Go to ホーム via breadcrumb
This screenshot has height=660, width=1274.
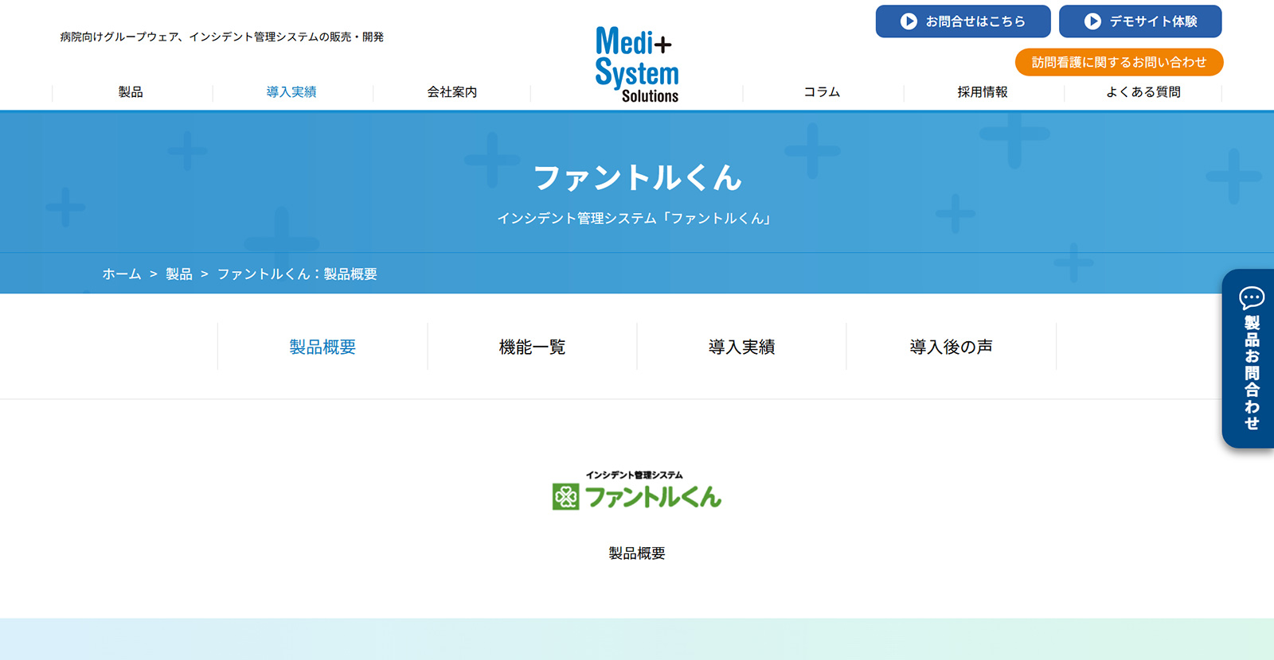(x=122, y=274)
